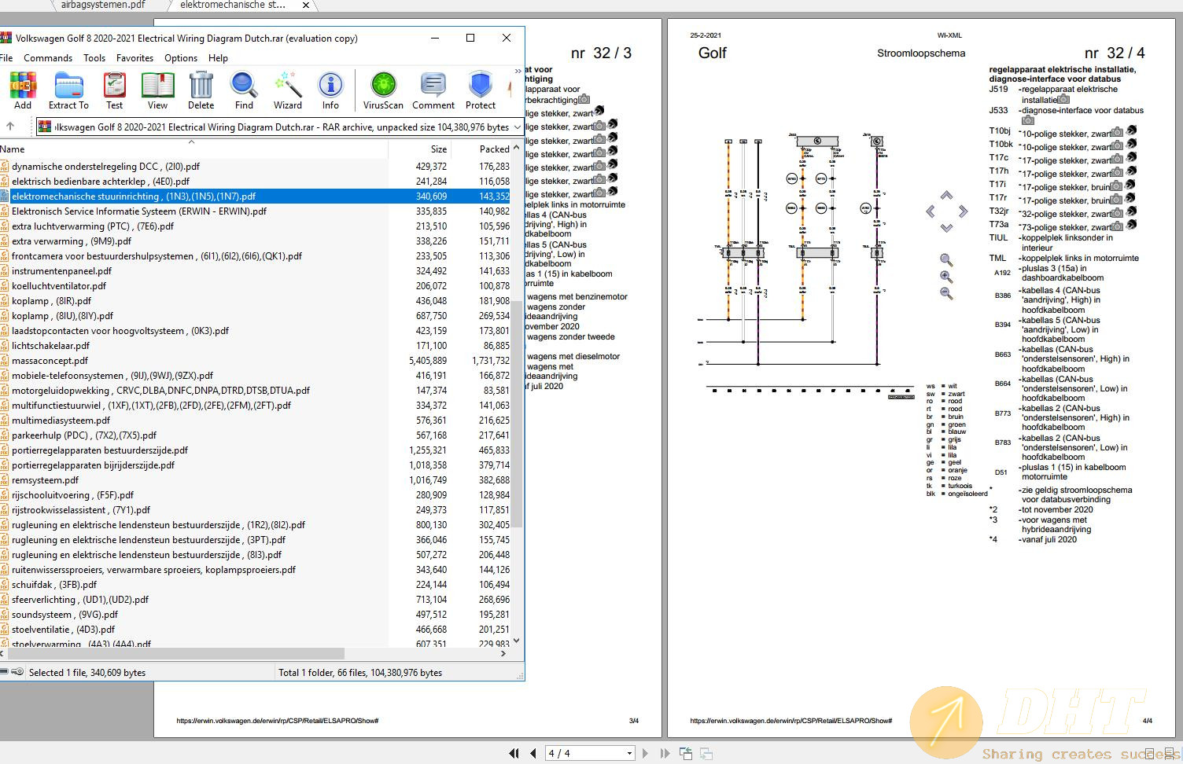Open the Favorites menu
Screen dimensions: 1183x764
pyautogui.click(x=135, y=58)
